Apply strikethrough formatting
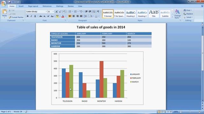204x114 pixels. click(x=41, y=16)
